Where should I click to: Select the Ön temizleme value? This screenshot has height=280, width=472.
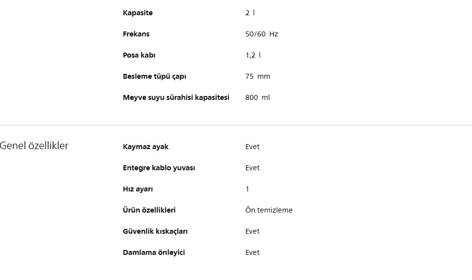point(269,210)
